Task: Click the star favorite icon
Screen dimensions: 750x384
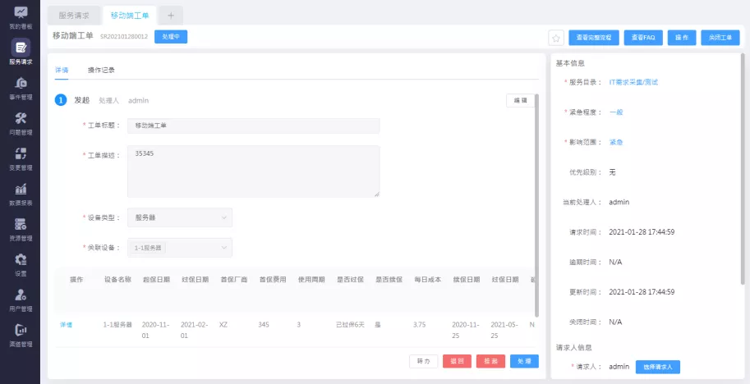Action: [555, 38]
